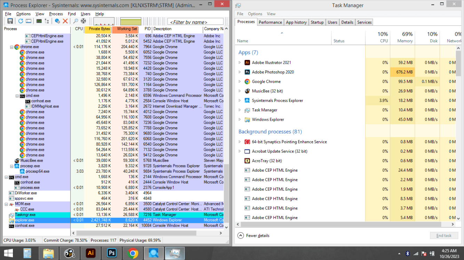Collapse the cmd.exe node above DiWorker.exe
Viewport: 464px width, 260px height.
click(x=6, y=177)
